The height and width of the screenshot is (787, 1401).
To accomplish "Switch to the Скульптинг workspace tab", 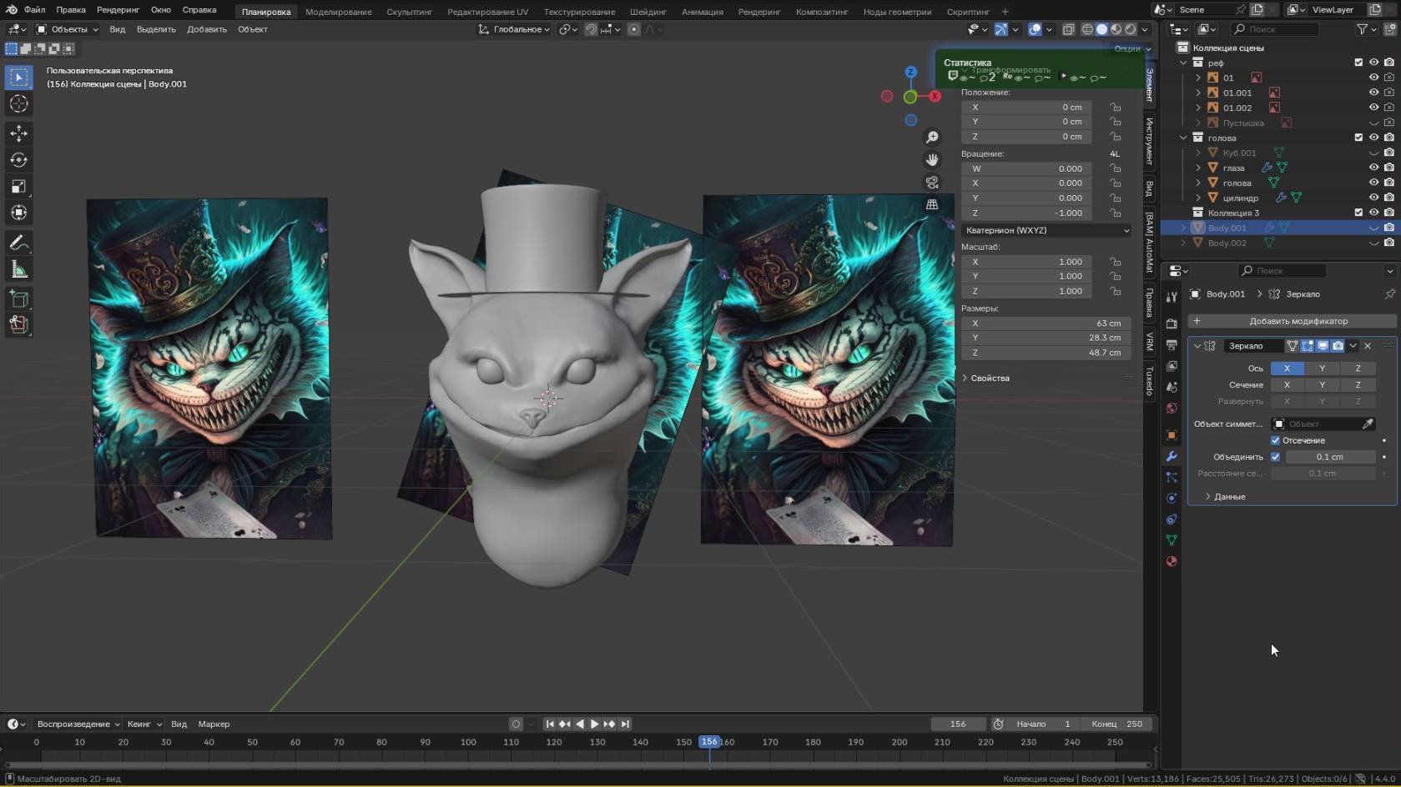I will tap(409, 12).
